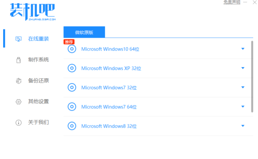Image resolution: width=258 pixels, height=159 pixels.
Task: Open the 制作系统 menu item
Action: pos(38,60)
